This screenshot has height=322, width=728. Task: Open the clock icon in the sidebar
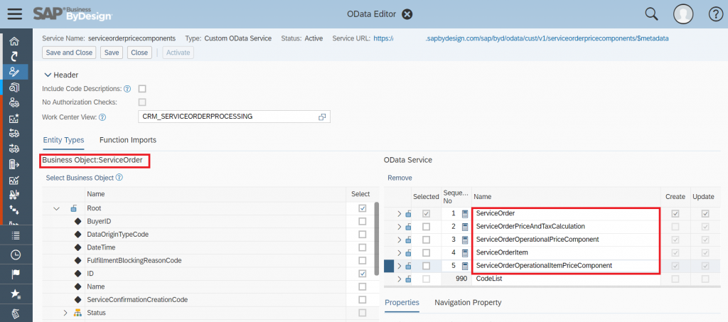coord(16,254)
